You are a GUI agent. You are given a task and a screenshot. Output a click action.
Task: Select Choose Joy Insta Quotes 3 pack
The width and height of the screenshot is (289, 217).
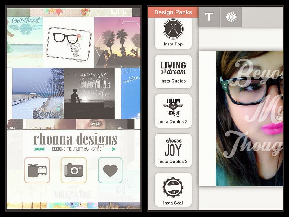173,150
